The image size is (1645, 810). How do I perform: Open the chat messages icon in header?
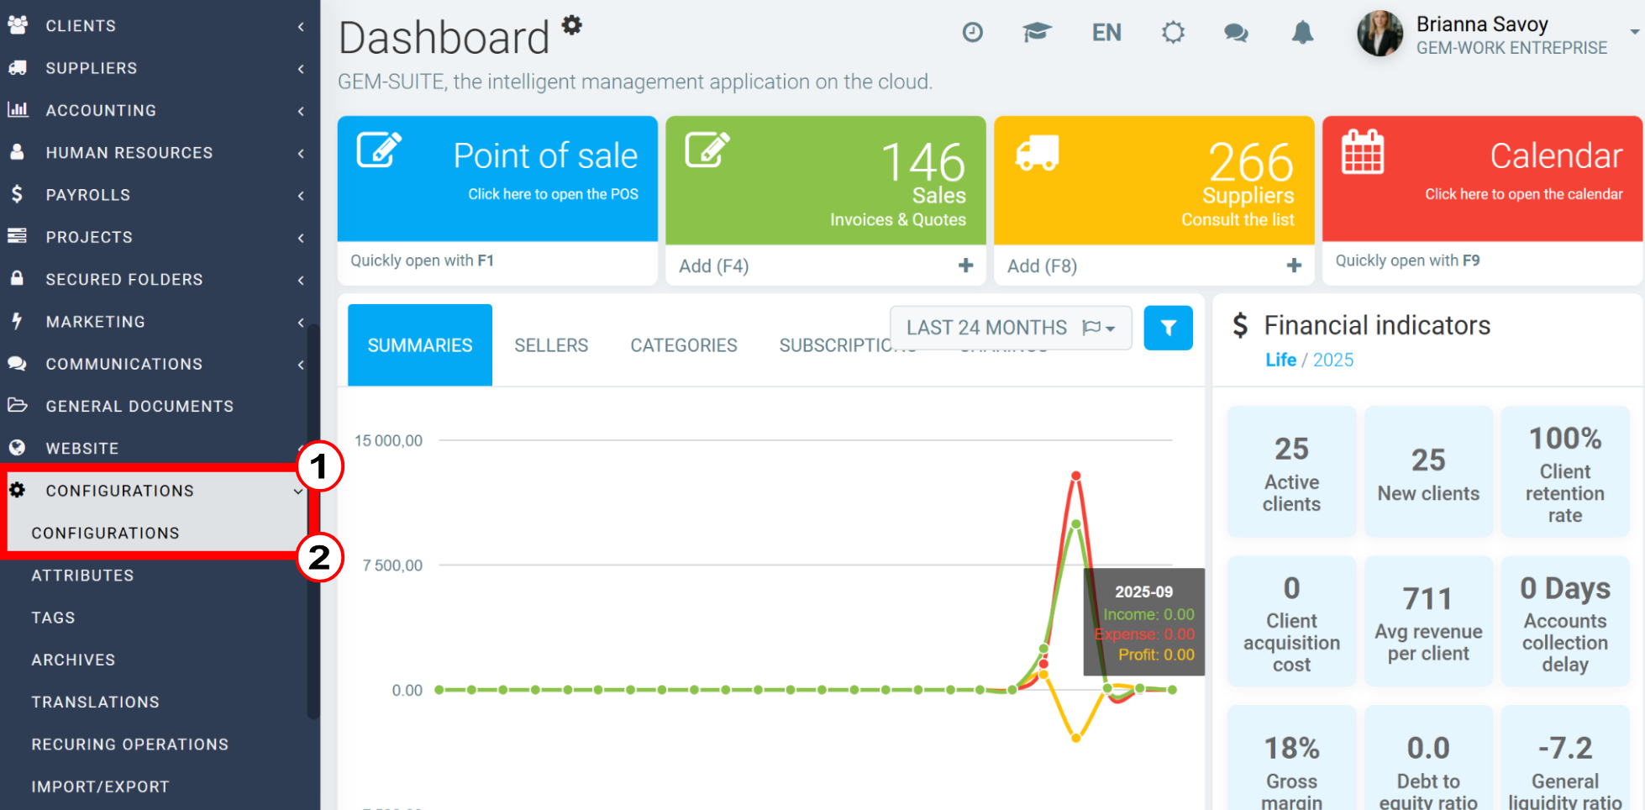pyautogui.click(x=1236, y=33)
